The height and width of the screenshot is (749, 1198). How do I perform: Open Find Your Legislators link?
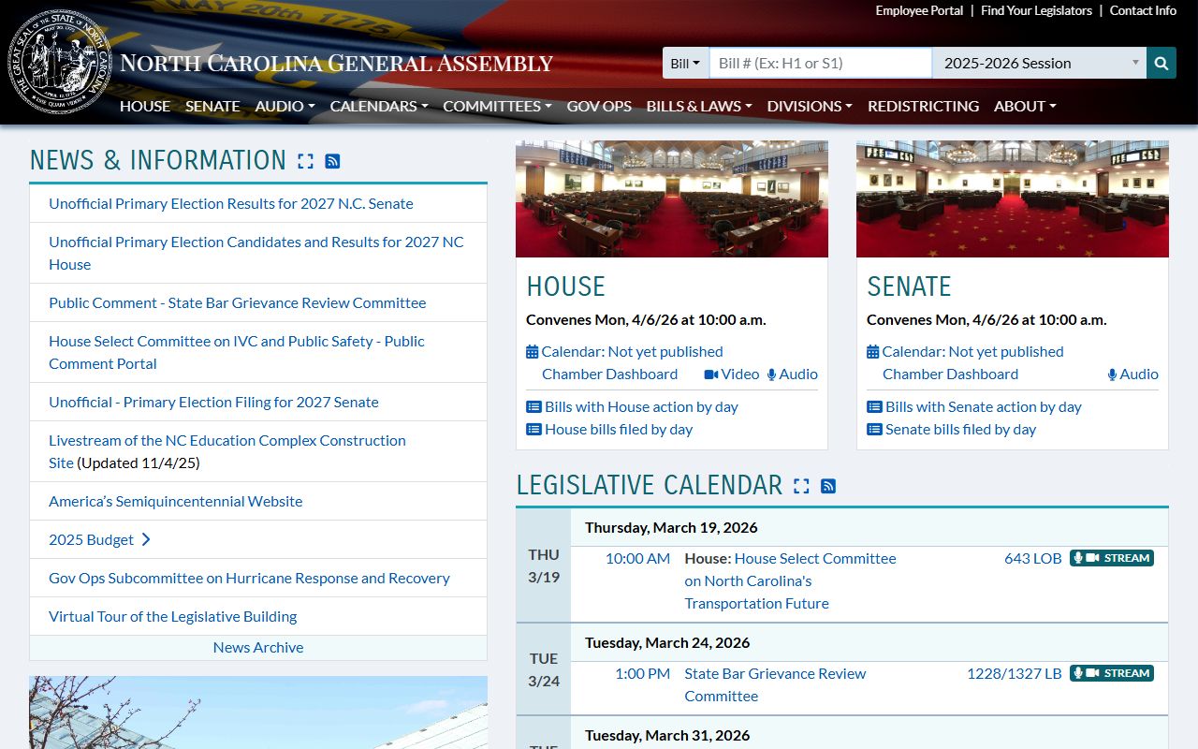pos(1036,10)
